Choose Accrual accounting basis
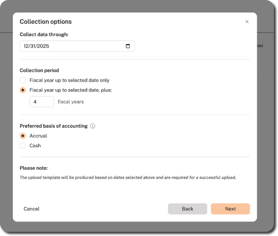Viewport: 278px width, 236px height. [x=23, y=136]
